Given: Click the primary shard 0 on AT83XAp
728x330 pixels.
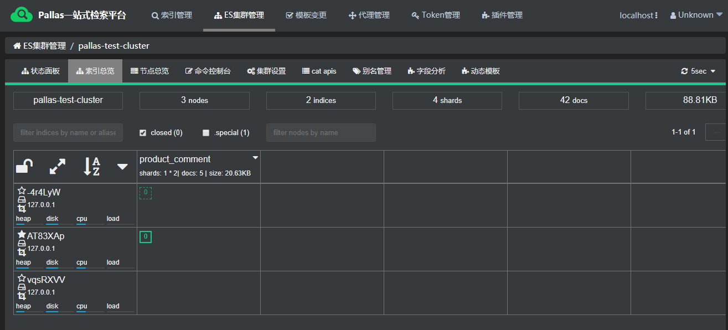Looking at the screenshot, I should (x=146, y=237).
